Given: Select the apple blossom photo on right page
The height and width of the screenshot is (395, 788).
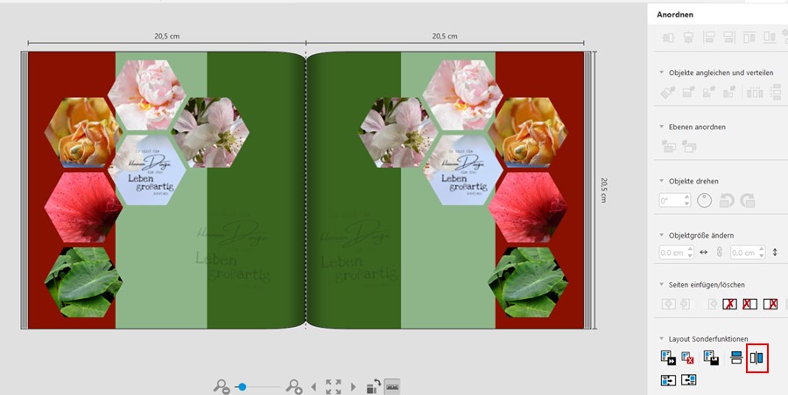Looking at the screenshot, I should [x=398, y=132].
